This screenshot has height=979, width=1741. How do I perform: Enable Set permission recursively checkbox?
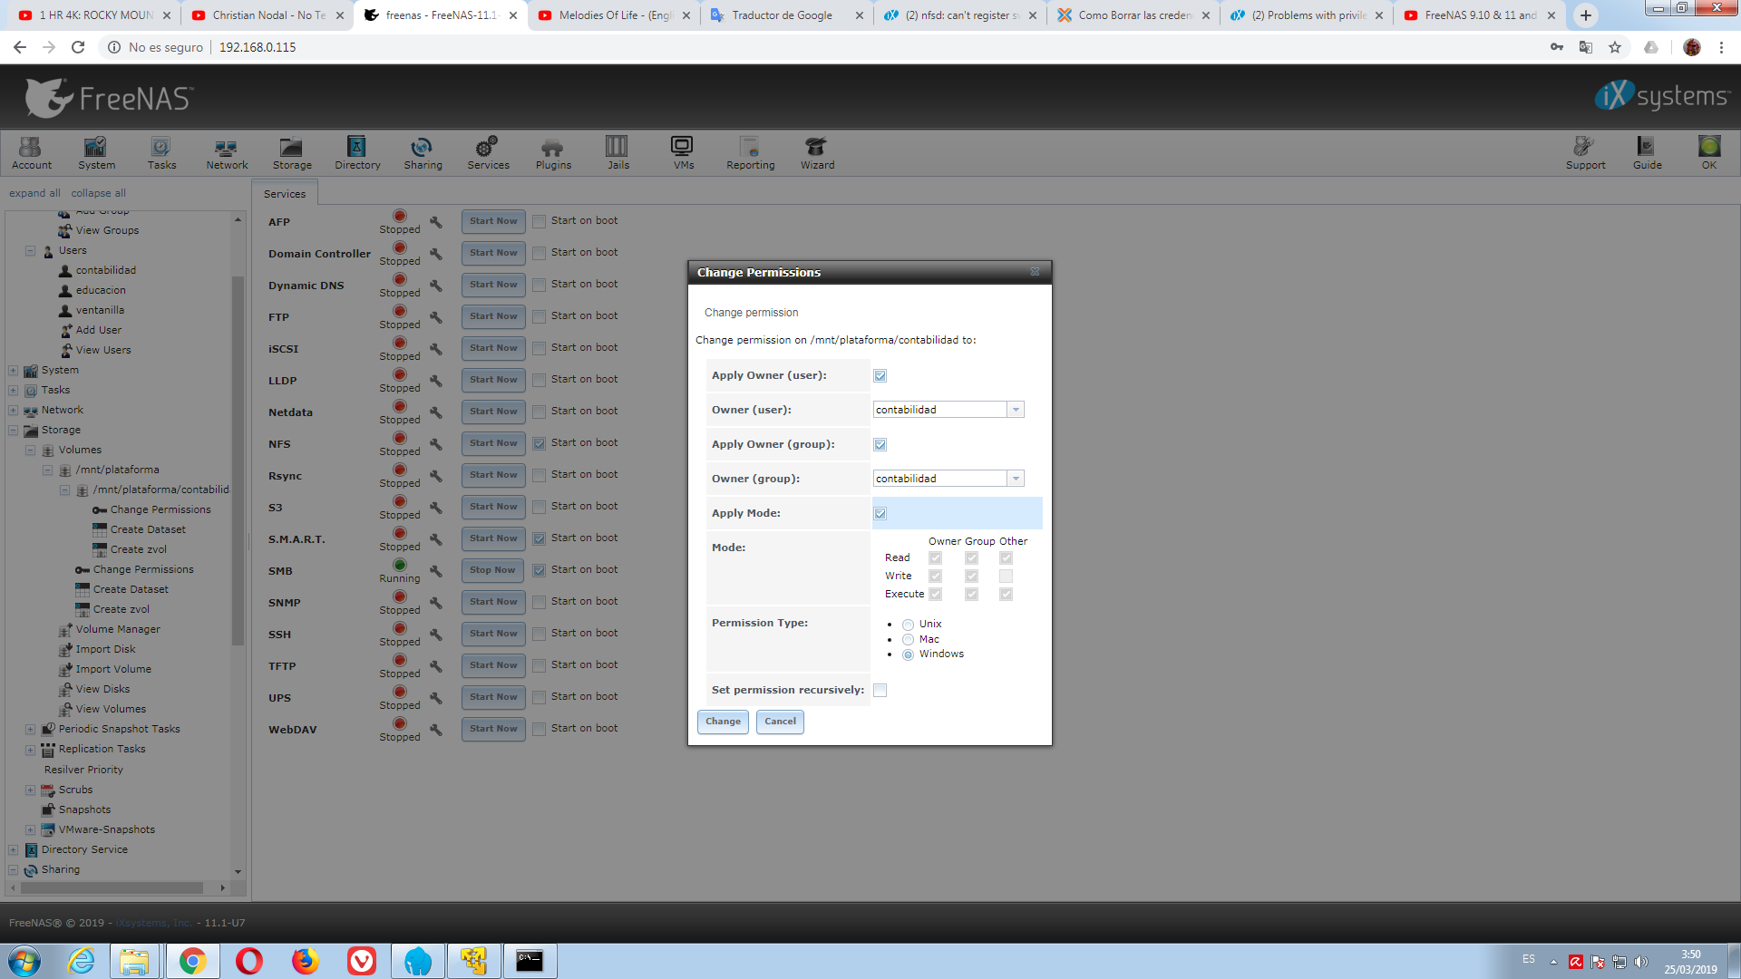pos(880,691)
